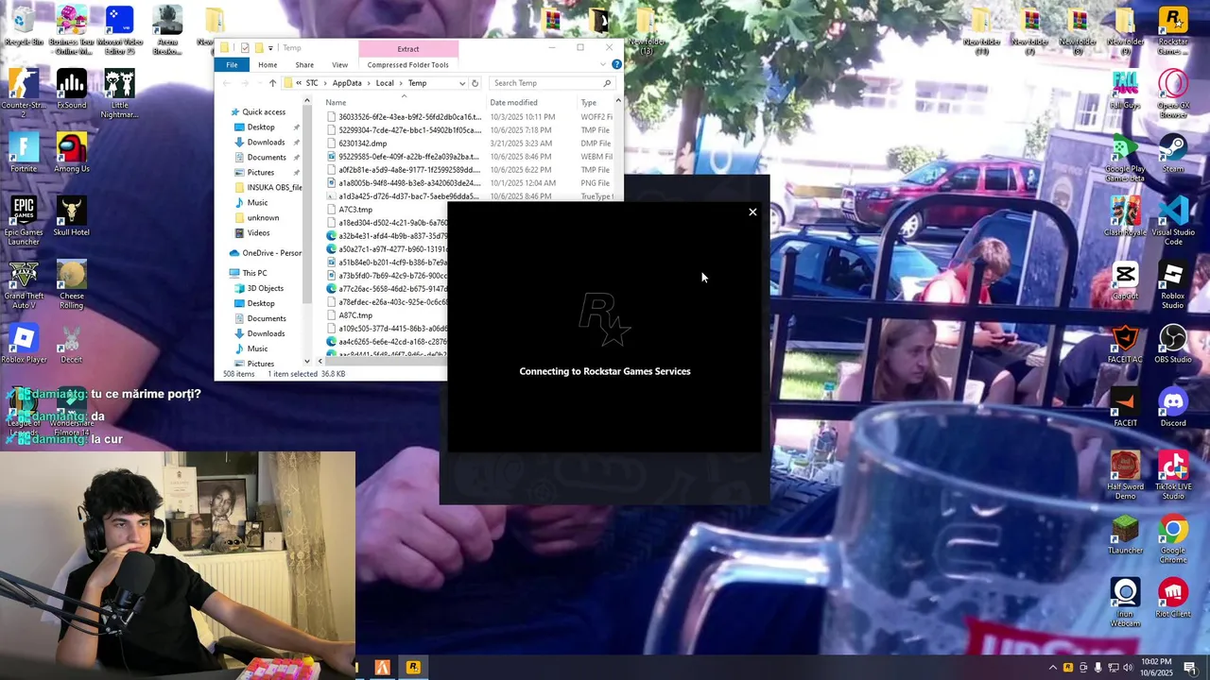Open Rockstar Games Launcher desktop icon

pos(1173,30)
